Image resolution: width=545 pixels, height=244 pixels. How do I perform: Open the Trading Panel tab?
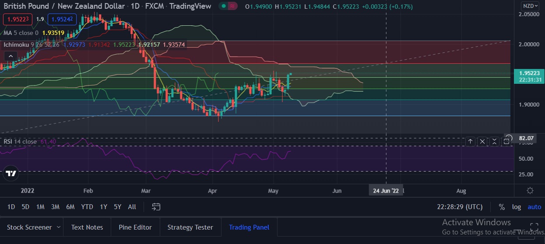click(249, 227)
